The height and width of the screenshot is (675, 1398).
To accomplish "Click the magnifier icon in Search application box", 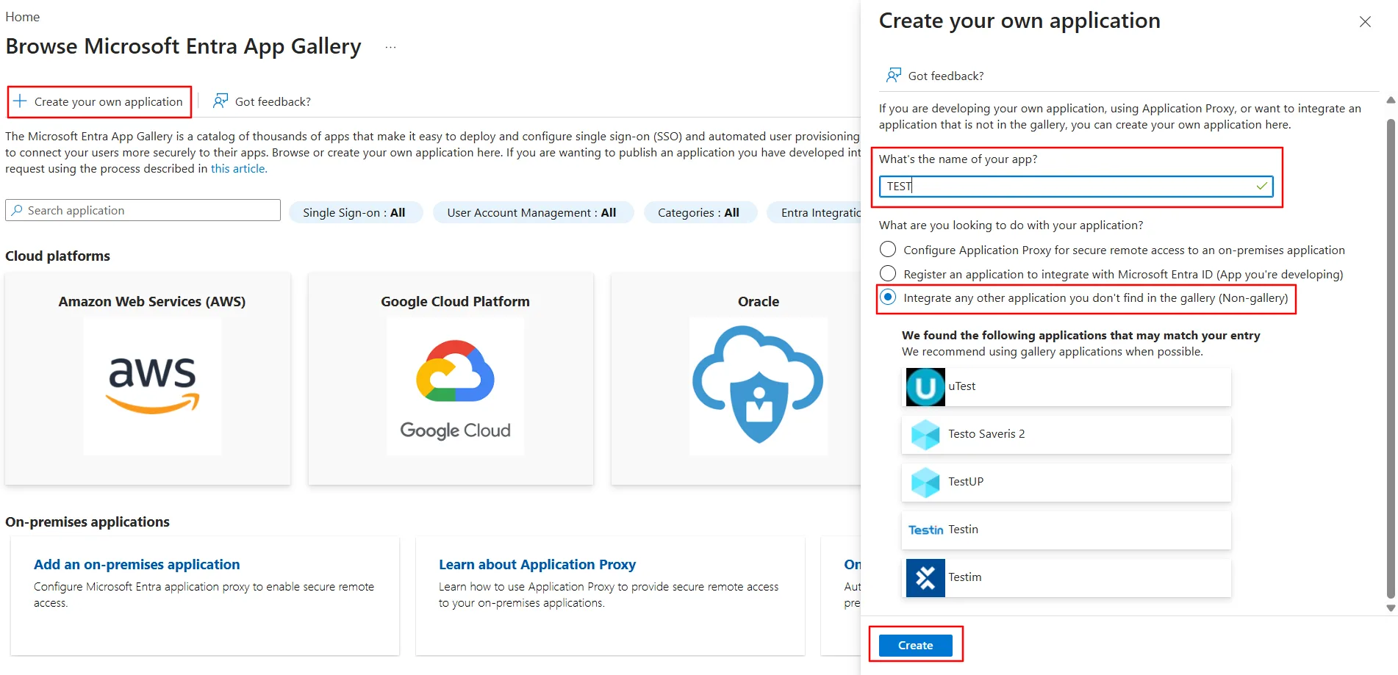I will [x=17, y=210].
